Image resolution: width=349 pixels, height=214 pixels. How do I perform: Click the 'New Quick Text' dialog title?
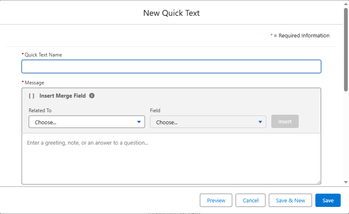[171, 13]
